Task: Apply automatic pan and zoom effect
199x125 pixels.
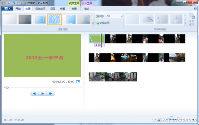Action: pos(147,20)
